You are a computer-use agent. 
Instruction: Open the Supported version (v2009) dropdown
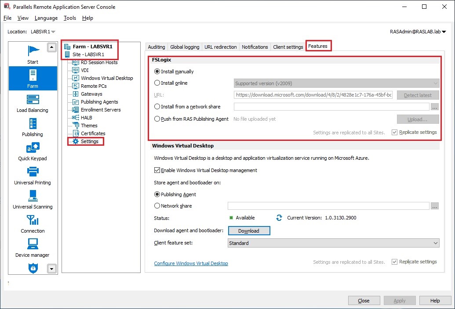tap(337, 83)
